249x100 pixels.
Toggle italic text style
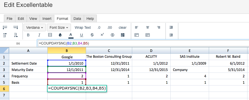point(39,35)
